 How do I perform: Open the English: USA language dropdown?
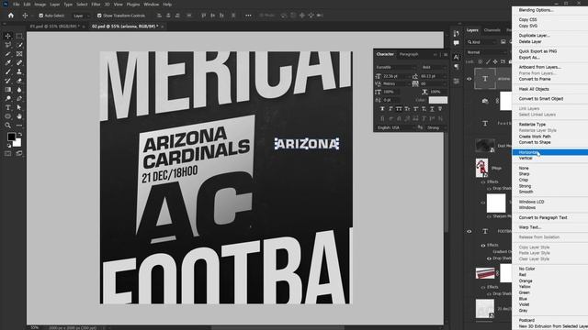pos(396,128)
